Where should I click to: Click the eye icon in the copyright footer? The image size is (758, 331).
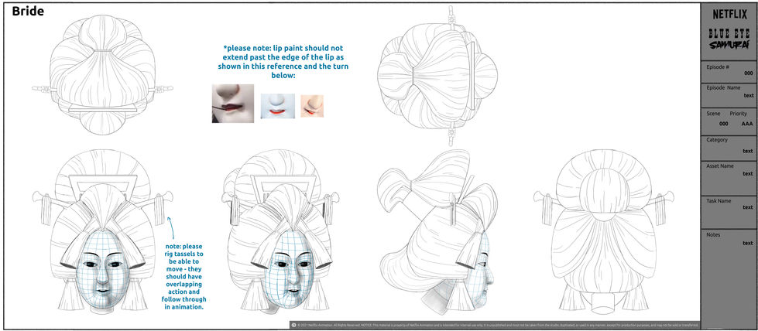pyautogui.click(x=294, y=326)
